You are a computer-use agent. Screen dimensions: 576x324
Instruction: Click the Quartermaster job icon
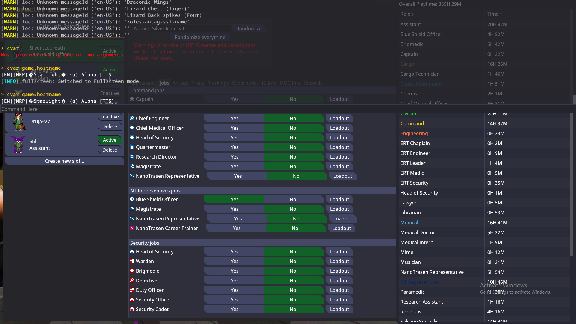[132, 147]
